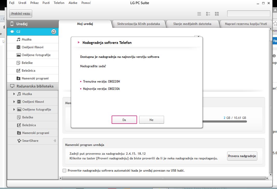277x189 pixels.
Task: Click the photo icon for device Omiljene fotografije
Action: [x=18, y=55]
